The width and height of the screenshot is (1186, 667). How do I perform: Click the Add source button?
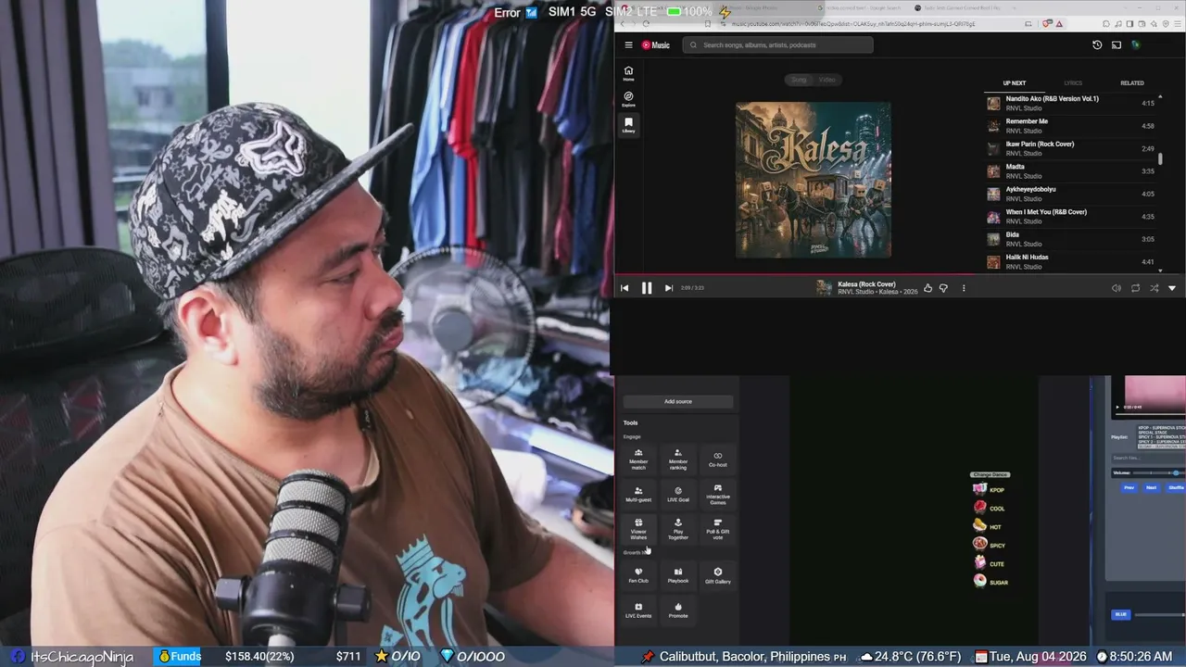(x=678, y=401)
